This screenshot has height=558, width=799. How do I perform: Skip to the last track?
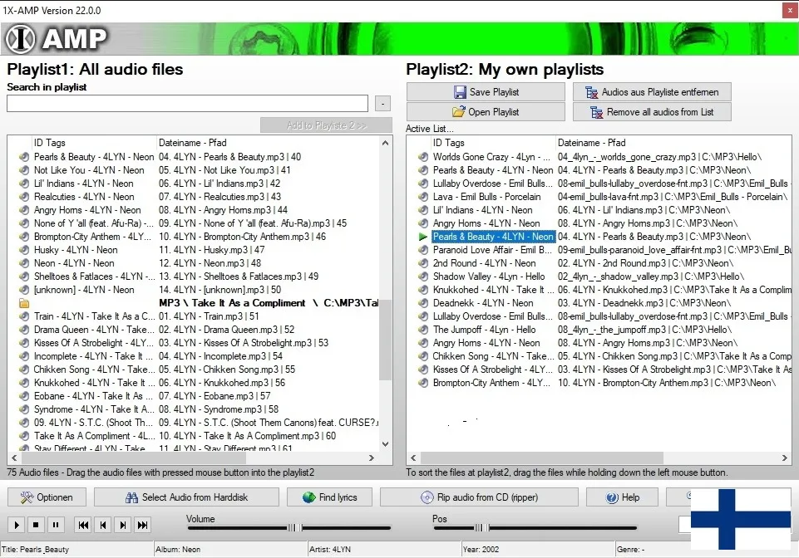(x=143, y=525)
